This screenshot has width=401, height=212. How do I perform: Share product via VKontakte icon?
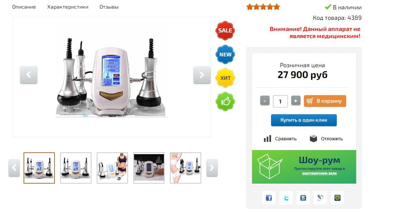click(x=303, y=198)
